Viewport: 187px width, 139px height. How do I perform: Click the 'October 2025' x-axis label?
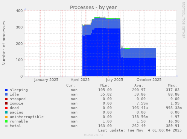pos(149,80)
